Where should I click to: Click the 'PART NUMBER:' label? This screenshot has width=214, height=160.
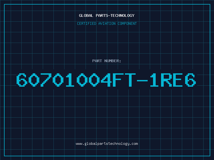tap(107, 61)
